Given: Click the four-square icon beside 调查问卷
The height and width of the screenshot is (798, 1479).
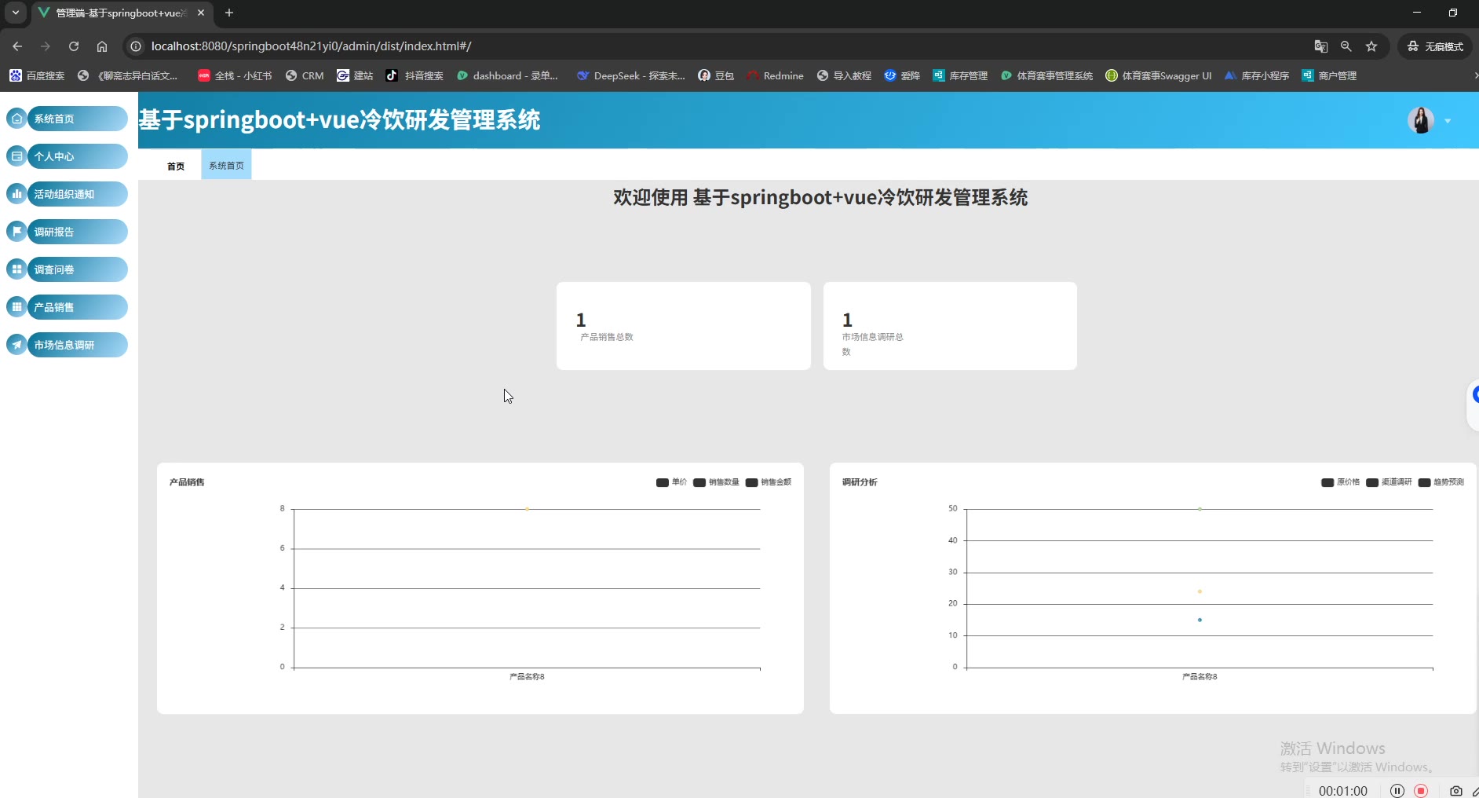Looking at the screenshot, I should (x=16, y=269).
